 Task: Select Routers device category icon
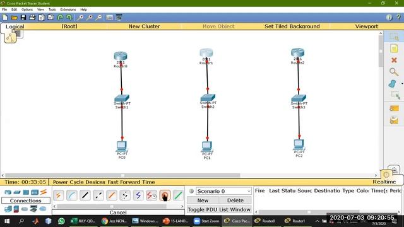[x=8, y=192]
